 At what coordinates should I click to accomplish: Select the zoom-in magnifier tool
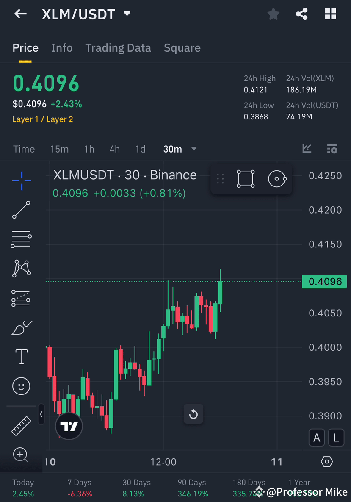[21, 455]
